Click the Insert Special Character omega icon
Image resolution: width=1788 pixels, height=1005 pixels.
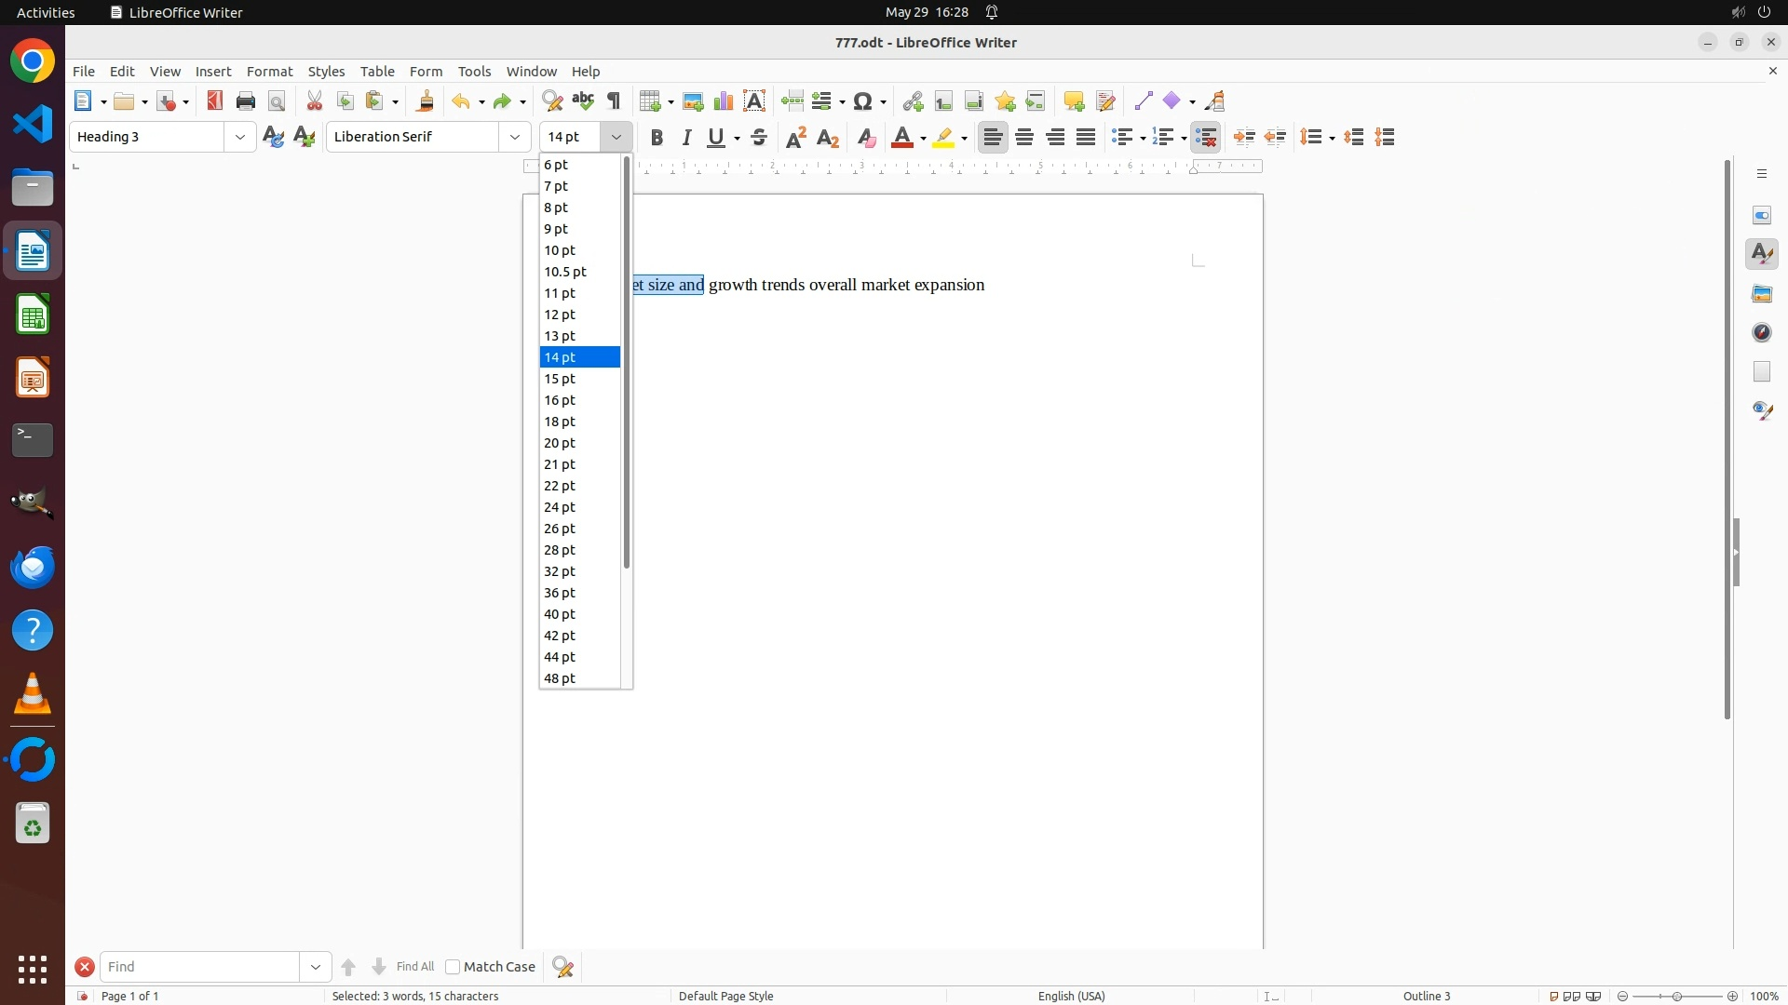point(863,101)
